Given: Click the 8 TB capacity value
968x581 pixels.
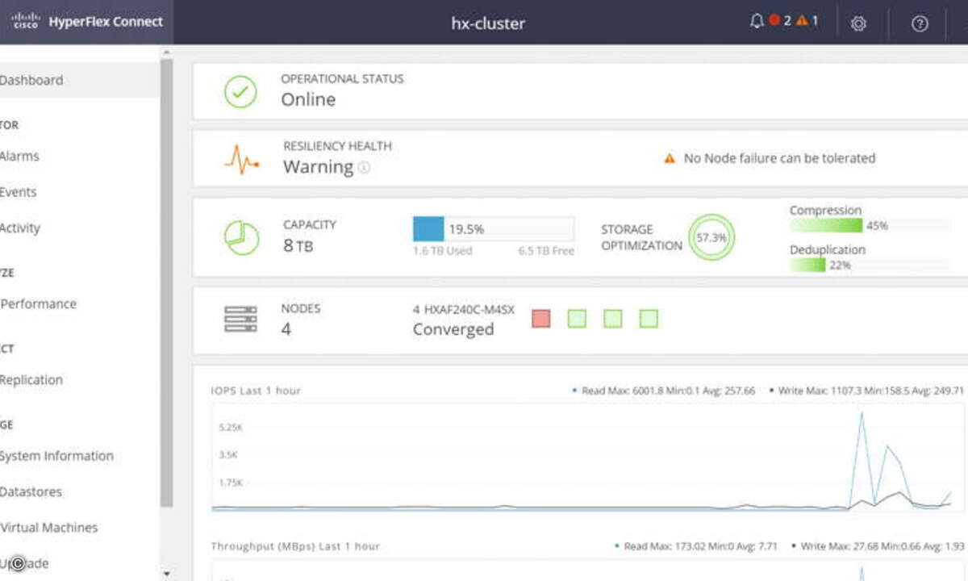Looking at the screenshot, I should (x=298, y=245).
